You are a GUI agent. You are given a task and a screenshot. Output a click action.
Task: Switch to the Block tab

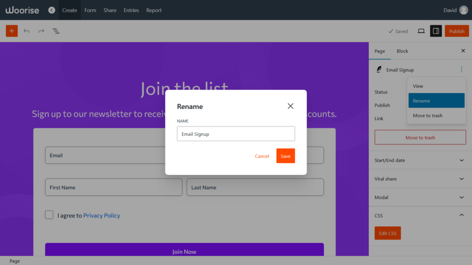point(402,51)
